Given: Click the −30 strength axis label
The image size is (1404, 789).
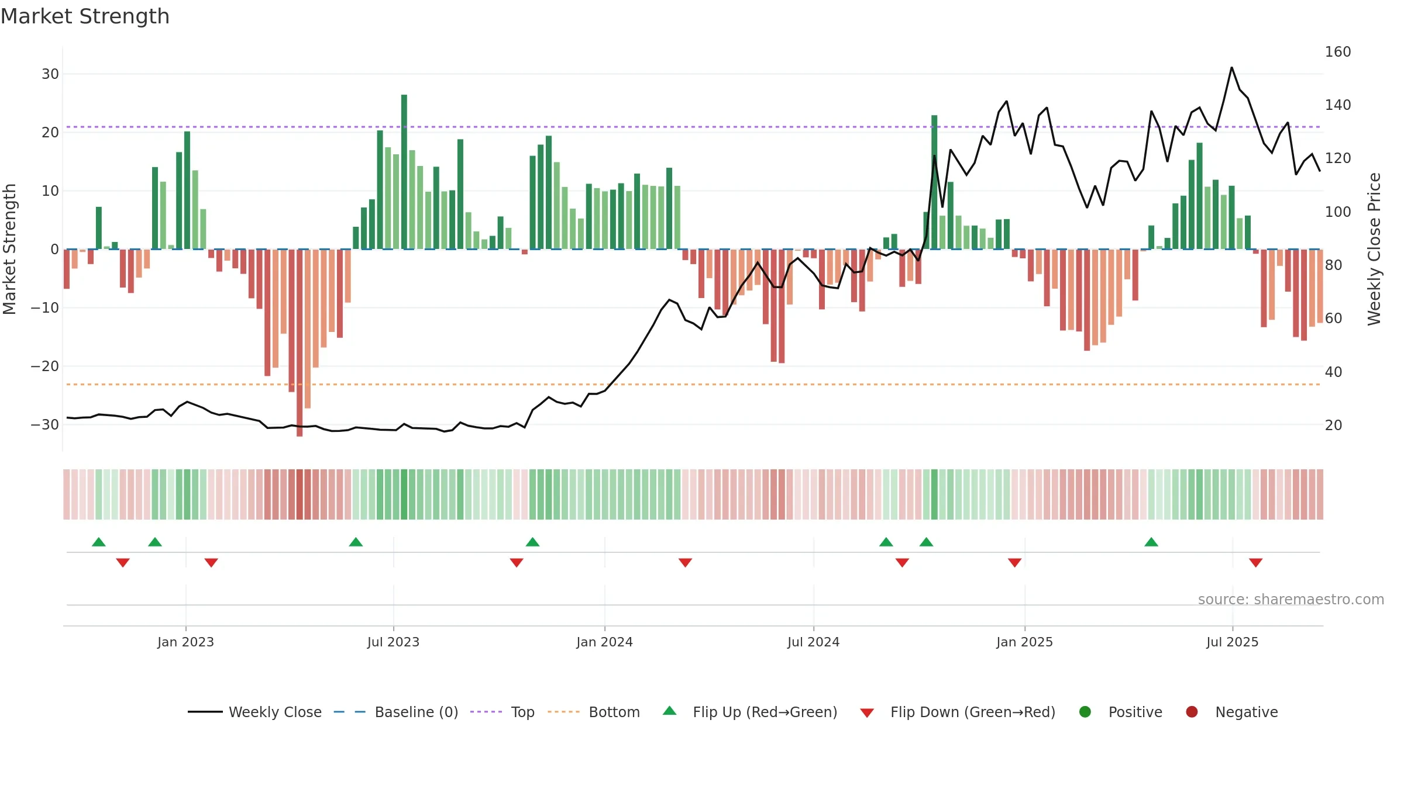Looking at the screenshot, I should point(45,425).
